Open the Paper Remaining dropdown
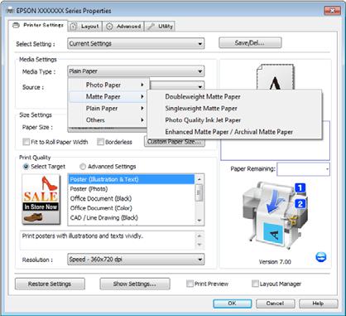This screenshot has width=346, height=316. (x=303, y=169)
